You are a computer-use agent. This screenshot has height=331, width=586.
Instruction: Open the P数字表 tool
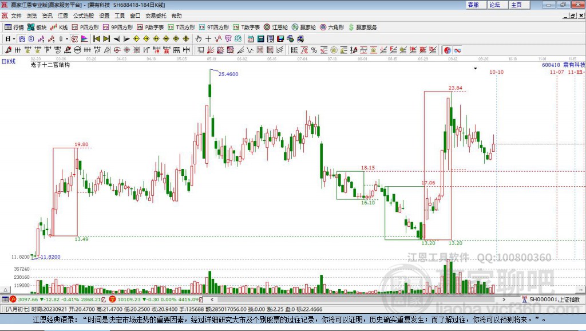pos(151,27)
